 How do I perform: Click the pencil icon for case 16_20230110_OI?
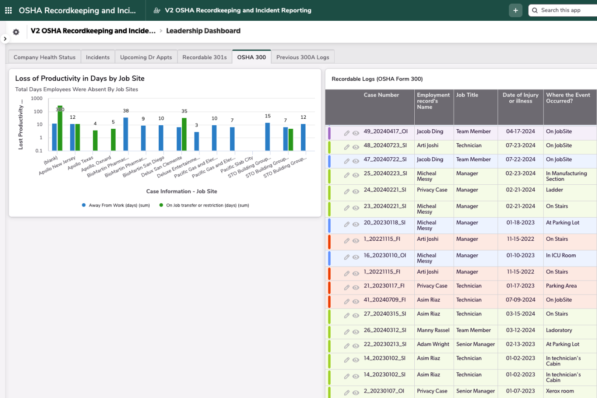click(x=347, y=257)
